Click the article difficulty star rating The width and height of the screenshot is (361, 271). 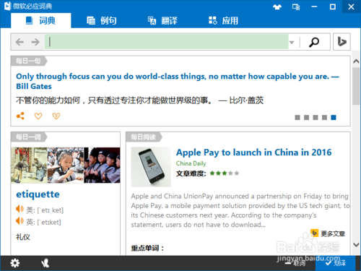pos(225,173)
